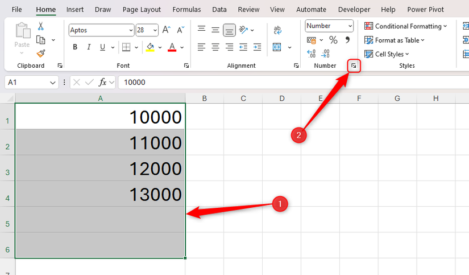Expand underline style options arrow
This screenshot has height=275, width=469.
(x=113, y=47)
